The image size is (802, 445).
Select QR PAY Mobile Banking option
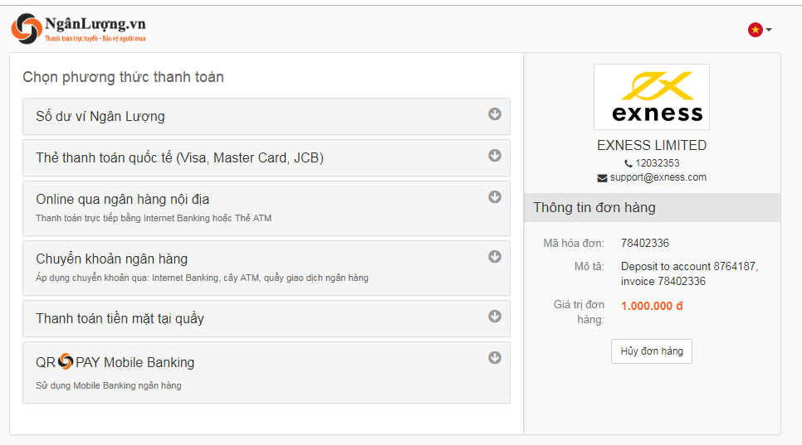click(266, 373)
